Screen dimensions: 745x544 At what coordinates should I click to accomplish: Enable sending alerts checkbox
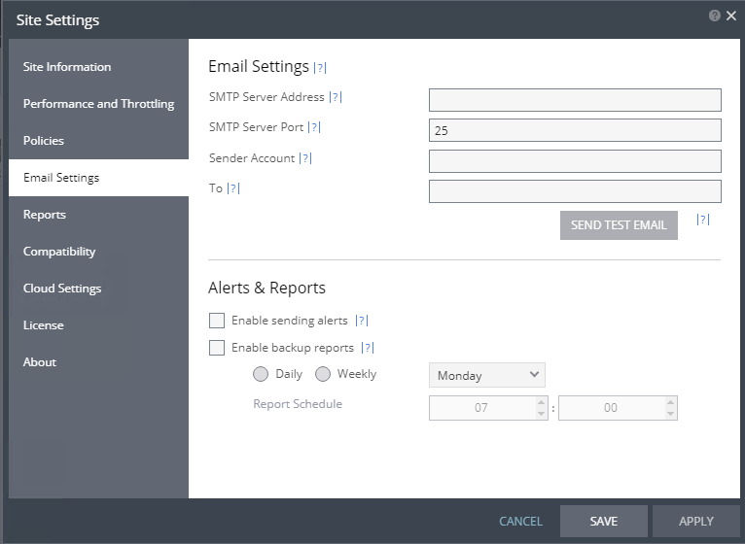[x=217, y=321]
